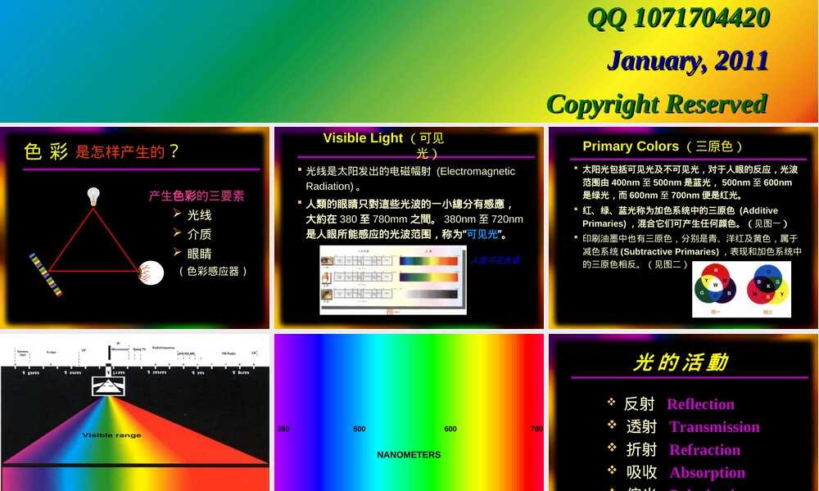Open the electromagnetic spectrum prism slide
Screen dimensions: 819x491
pos(135,412)
